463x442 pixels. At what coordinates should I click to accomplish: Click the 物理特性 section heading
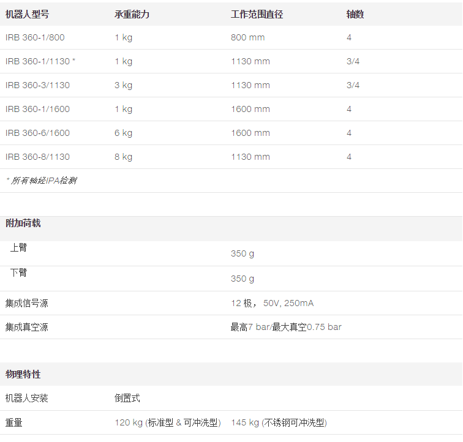(x=23, y=375)
